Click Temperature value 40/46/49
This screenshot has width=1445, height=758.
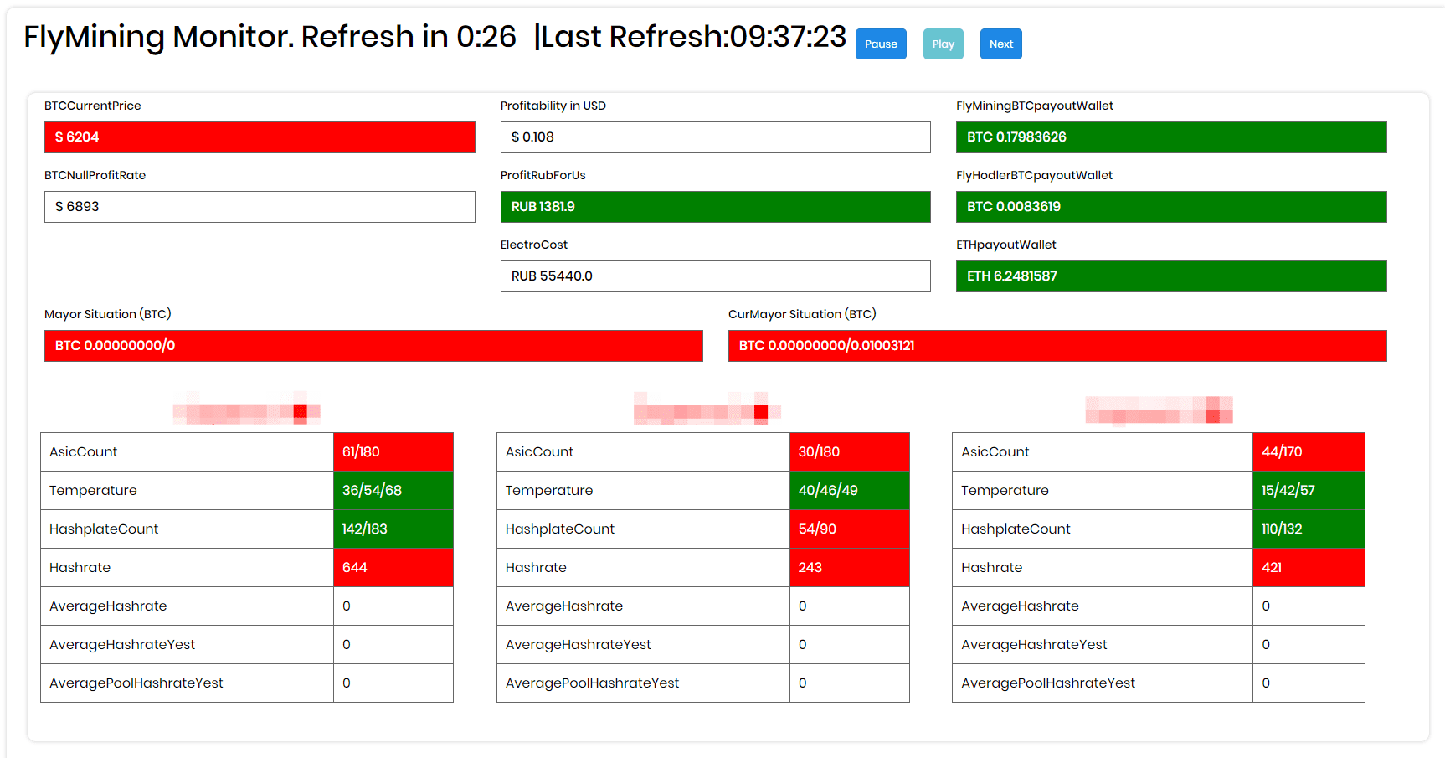[x=850, y=491]
